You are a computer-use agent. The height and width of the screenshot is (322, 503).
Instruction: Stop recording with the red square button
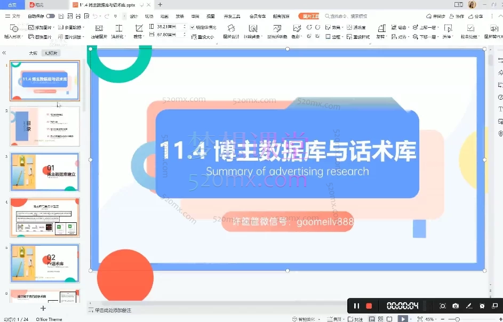pyautogui.click(x=369, y=306)
